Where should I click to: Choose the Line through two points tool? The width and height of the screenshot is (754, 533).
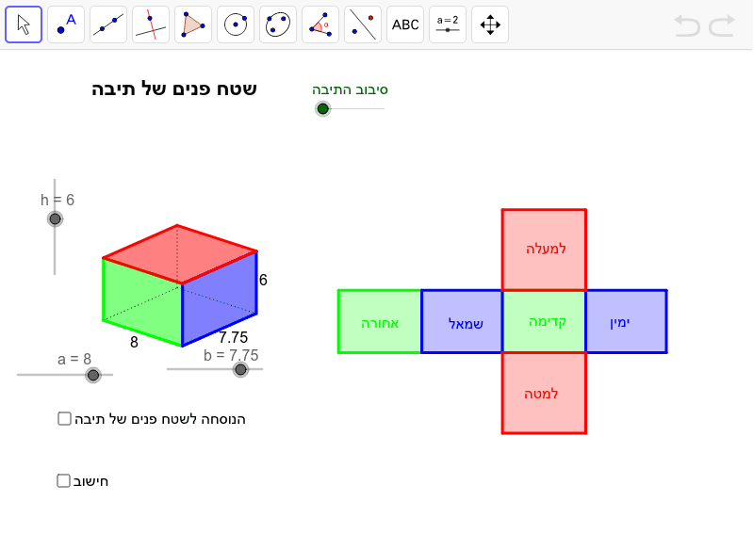coord(108,24)
